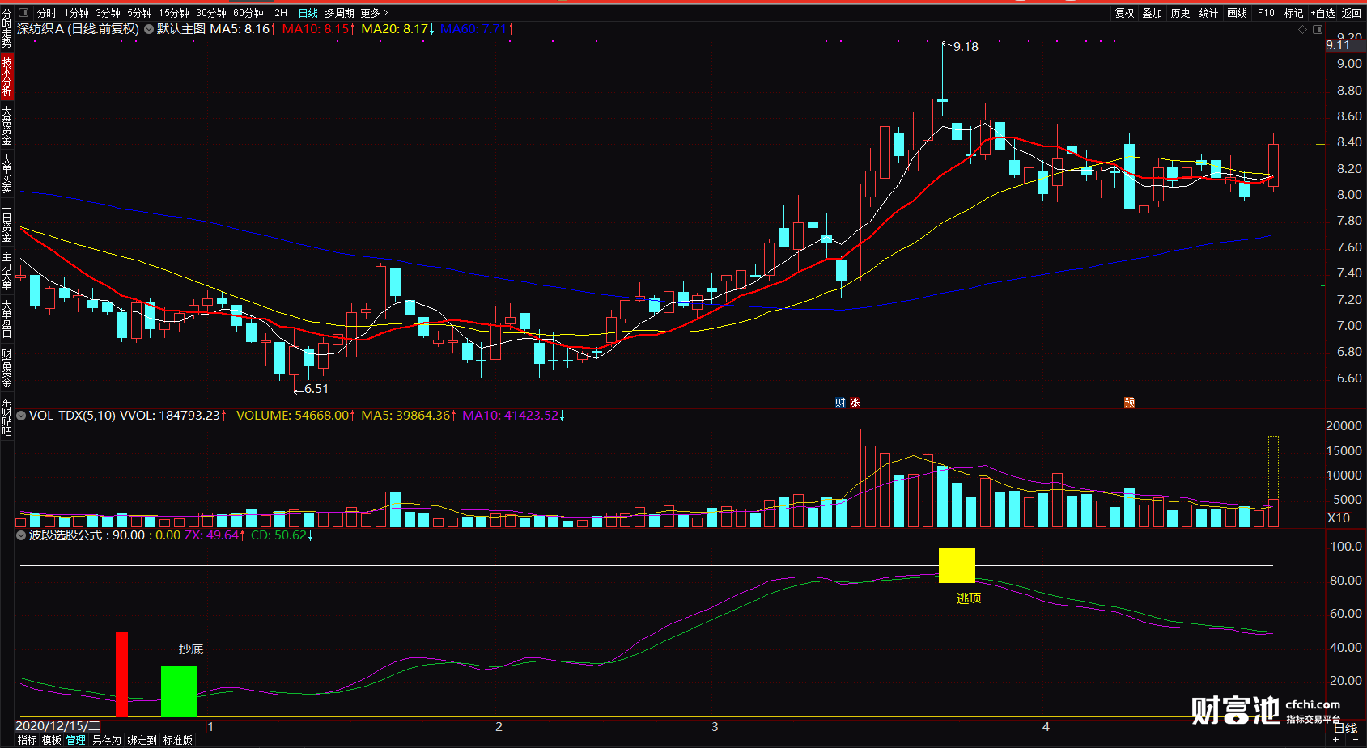This screenshot has width=1367, height=748.
Task: Click the 标记 mark button
Action: 1293,13
